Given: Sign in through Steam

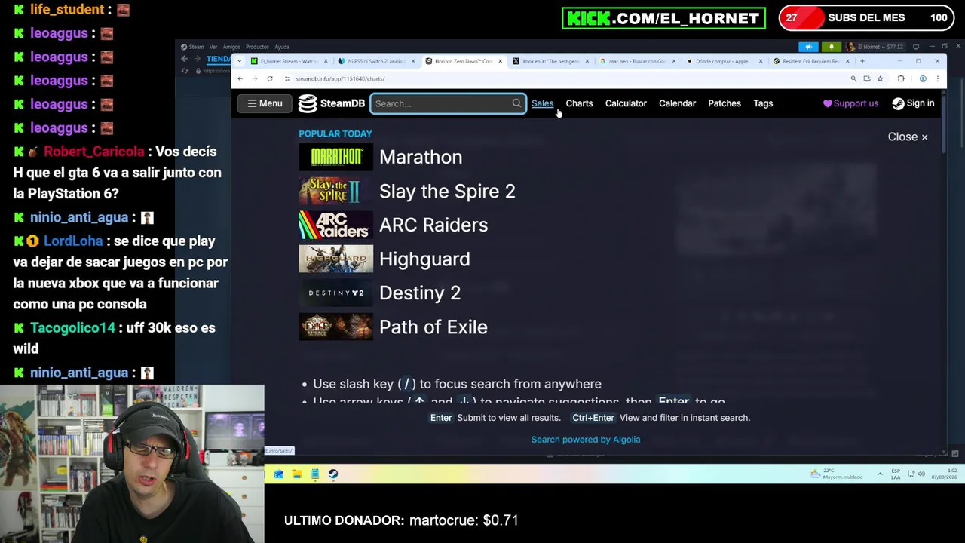Looking at the screenshot, I should pos(913,103).
